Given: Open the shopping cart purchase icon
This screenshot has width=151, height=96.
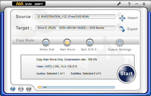Looking at the screenshot, I should pos(29,89).
